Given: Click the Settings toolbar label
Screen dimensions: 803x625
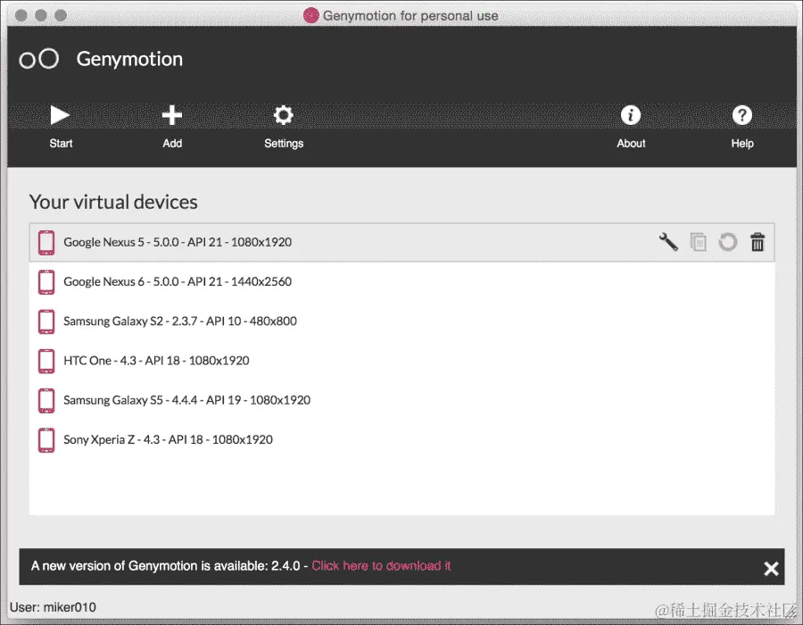Looking at the screenshot, I should pos(284,144).
